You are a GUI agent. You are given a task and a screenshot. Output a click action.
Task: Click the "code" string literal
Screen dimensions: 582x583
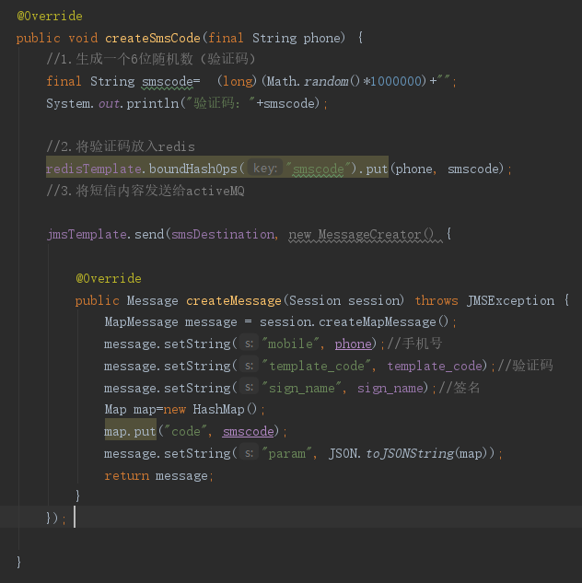point(185,431)
